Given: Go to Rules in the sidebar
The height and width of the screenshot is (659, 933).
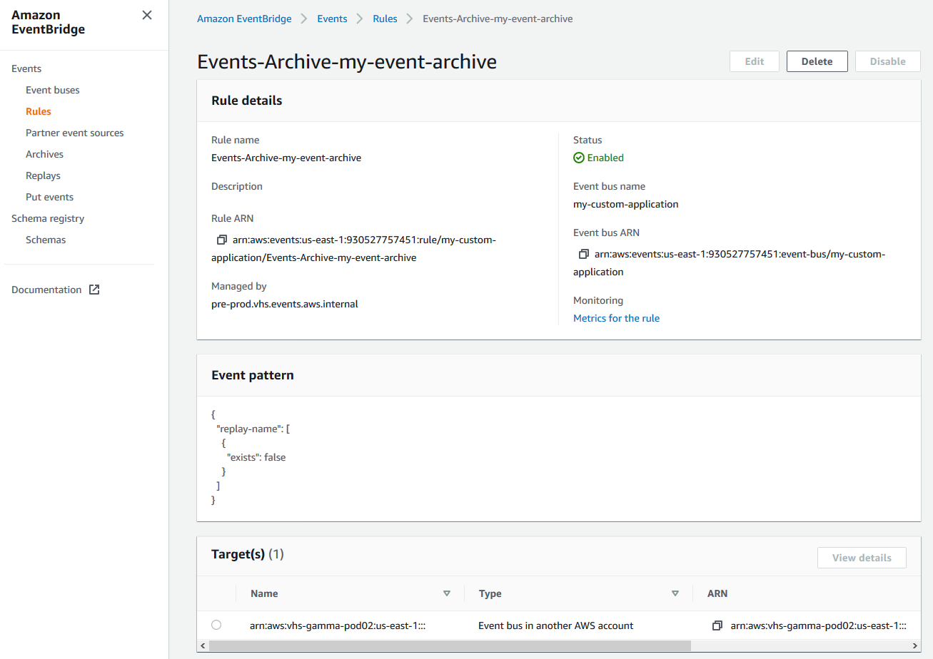Looking at the screenshot, I should click(39, 111).
